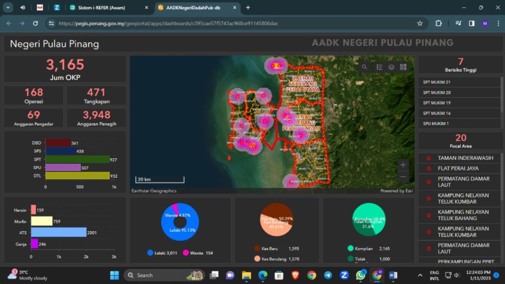The height and width of the screenshot is (284, 505).
Task: Open the map legend panel
Action: 379,67
